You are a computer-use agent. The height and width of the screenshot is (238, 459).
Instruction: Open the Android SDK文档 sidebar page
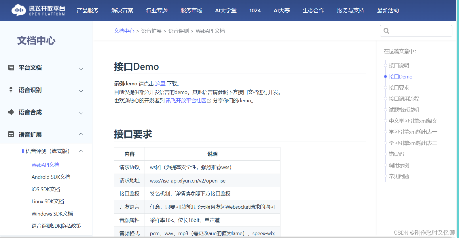tap(51, 177)
